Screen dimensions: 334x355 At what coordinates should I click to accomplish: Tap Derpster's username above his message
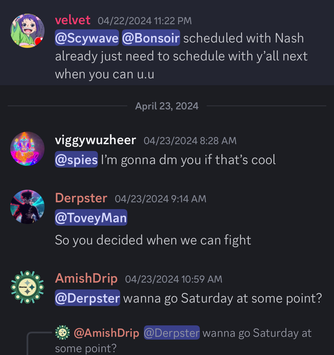click(81, 198)
